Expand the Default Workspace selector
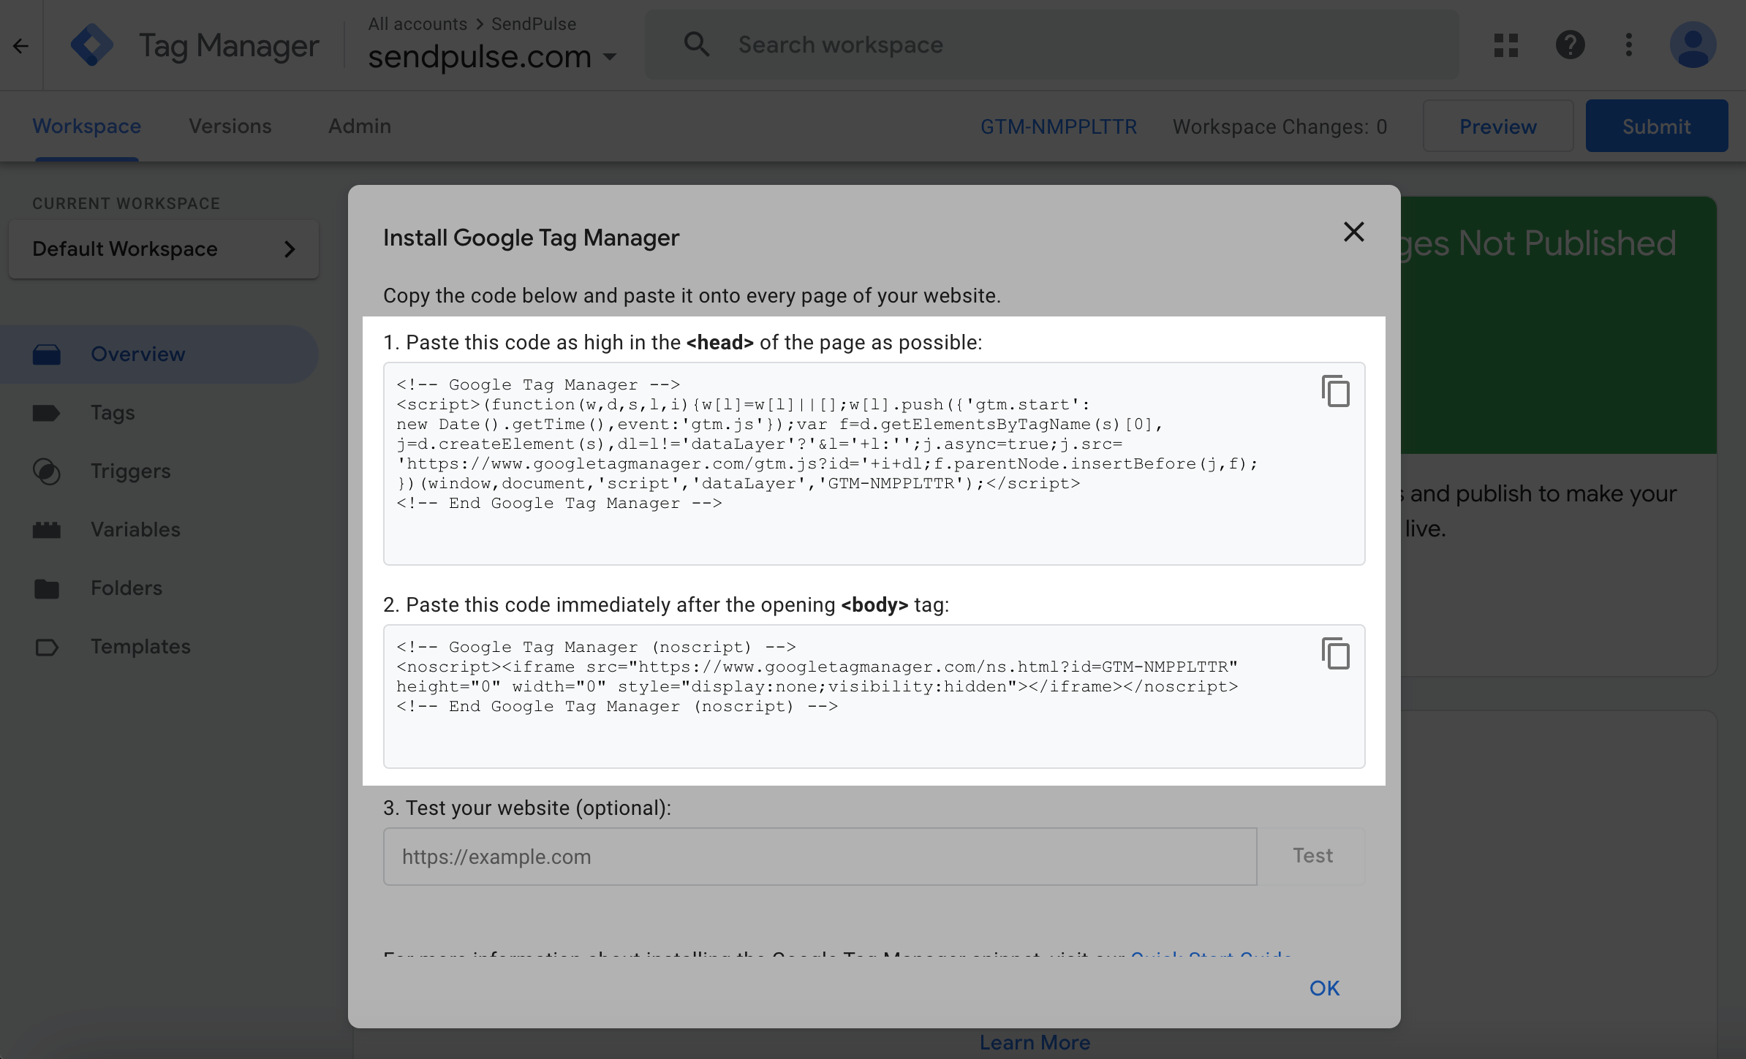Viewport: 1746px width, 1059px height. 163,249
